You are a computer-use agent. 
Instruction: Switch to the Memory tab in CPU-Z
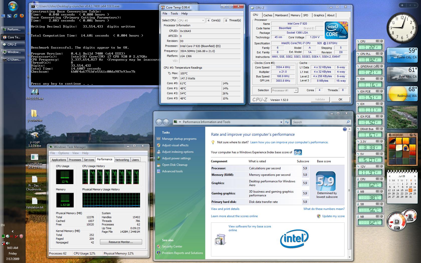click(295, 15)
